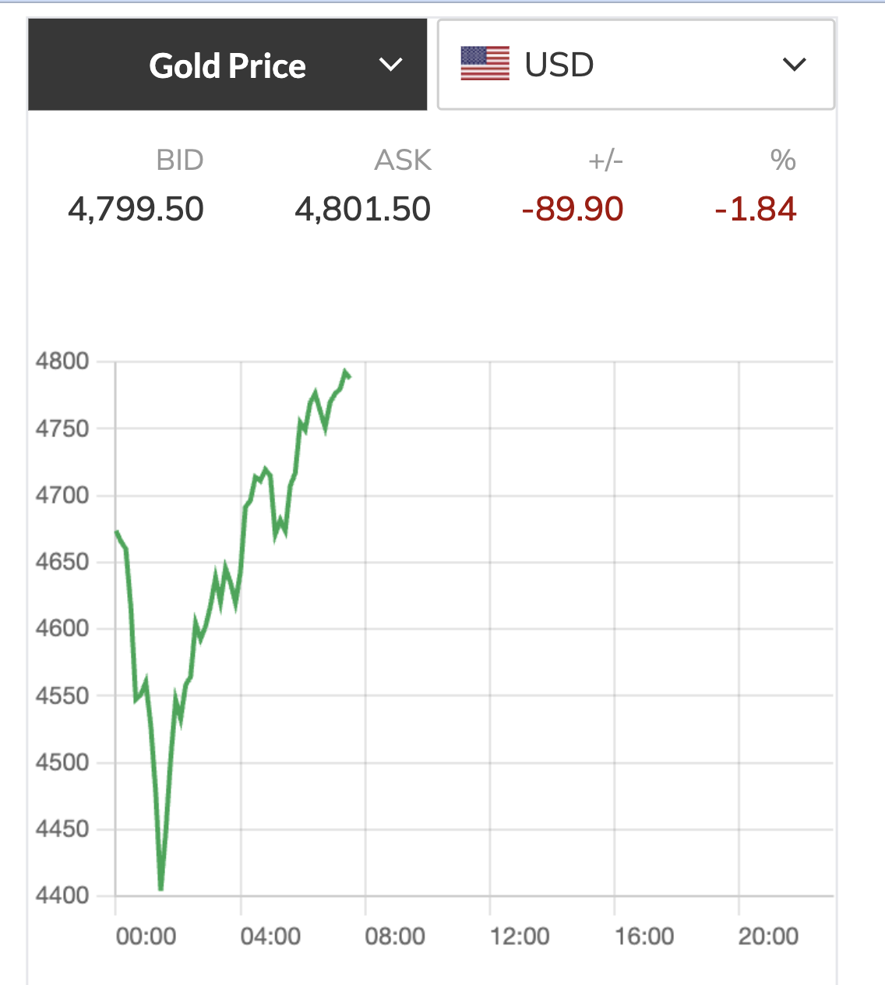Screen dimensions: 885x985
Task: Click the green line's starting point at 00:00
Action: tap(117, 532)
